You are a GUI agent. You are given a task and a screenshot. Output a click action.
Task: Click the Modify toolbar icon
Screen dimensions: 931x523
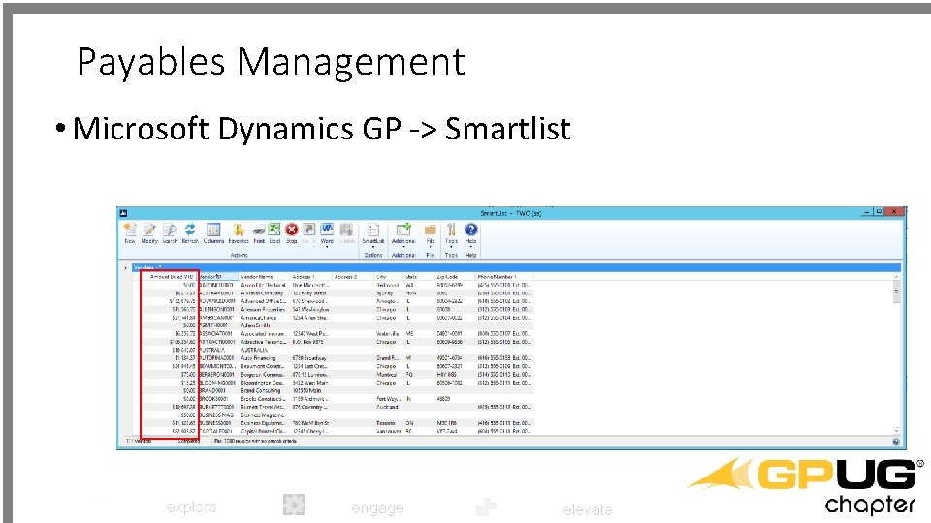point(149,232)
